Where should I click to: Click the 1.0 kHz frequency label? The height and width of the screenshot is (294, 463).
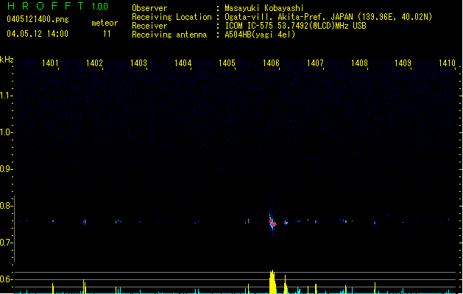6,132
